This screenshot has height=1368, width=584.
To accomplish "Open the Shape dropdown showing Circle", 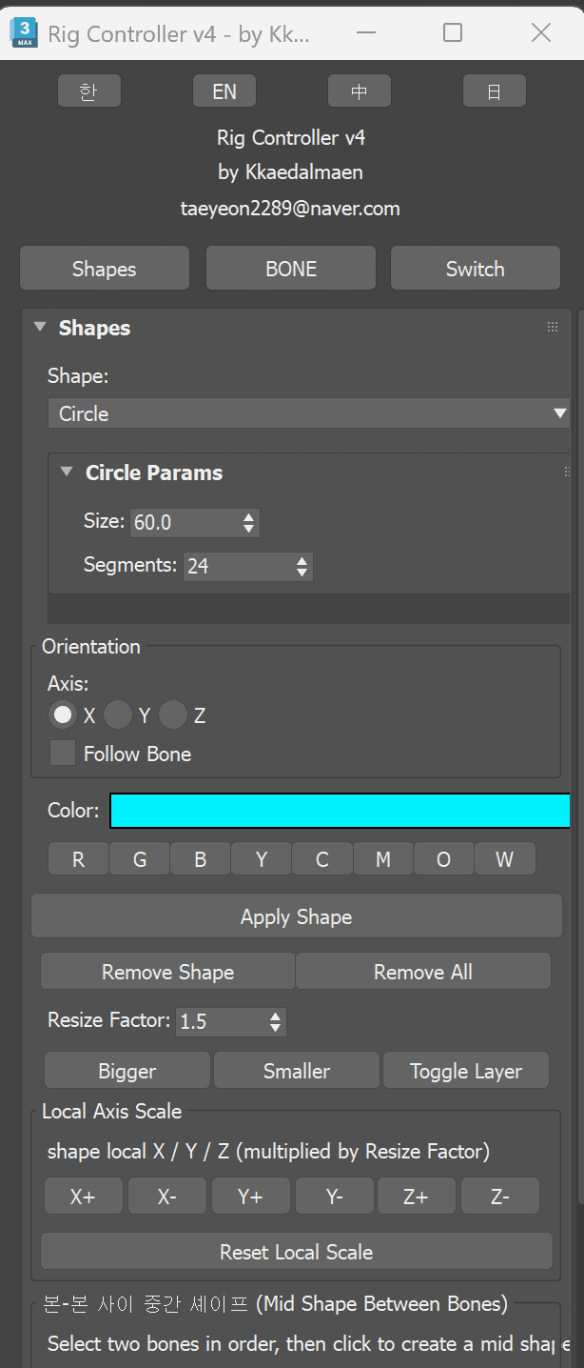I will coord(309,413).
